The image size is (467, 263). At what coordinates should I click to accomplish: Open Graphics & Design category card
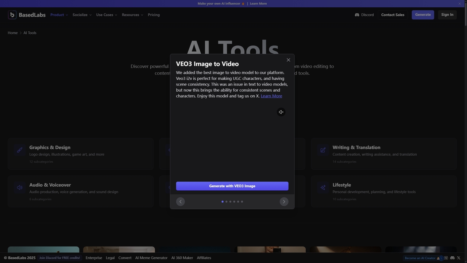pos(81,154)
